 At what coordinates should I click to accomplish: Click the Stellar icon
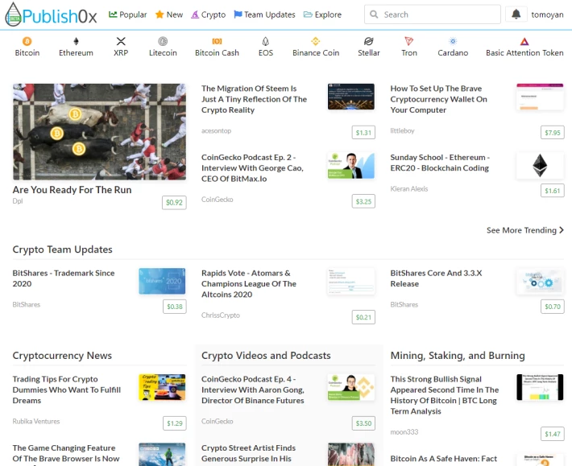click(x=369, y=41)
